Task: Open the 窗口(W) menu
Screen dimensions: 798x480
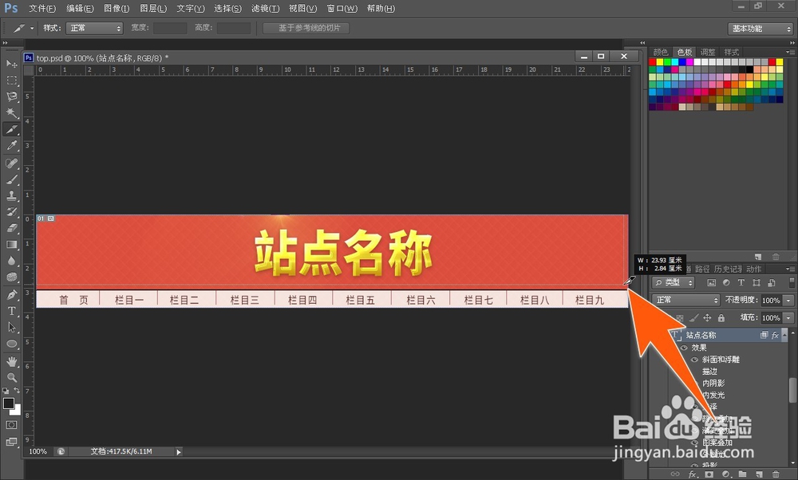Action: (x=342, y=9)
